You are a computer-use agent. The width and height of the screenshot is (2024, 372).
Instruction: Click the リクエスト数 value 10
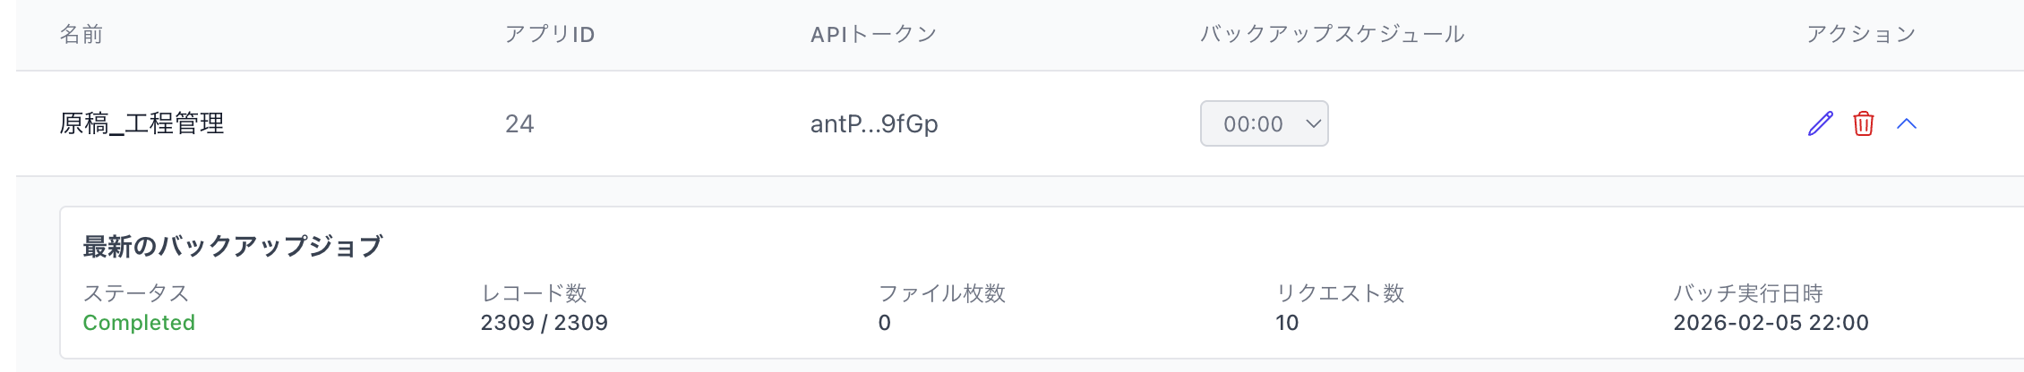(x=1287, y=323)
